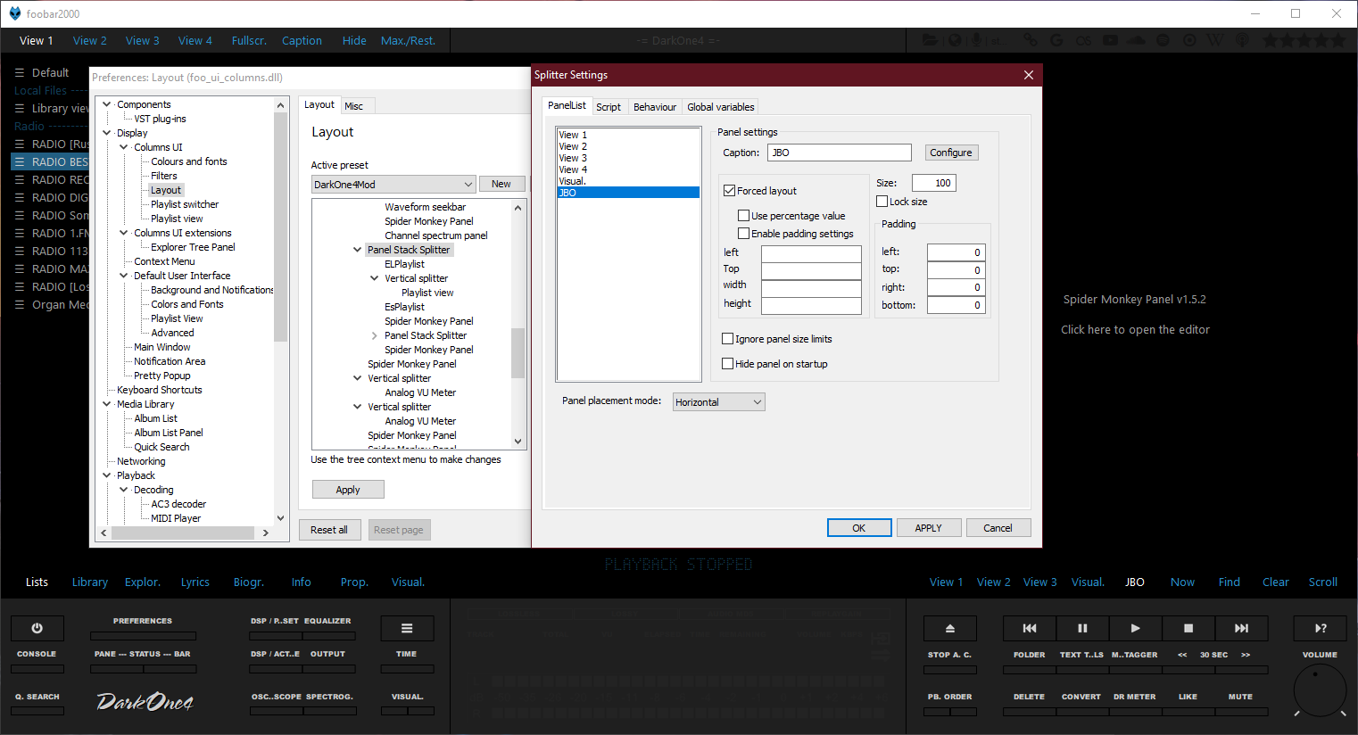Uncheck the Forced layout checkbox
The width and height of the screenshot is (1358, 735).
pos(730,191)
